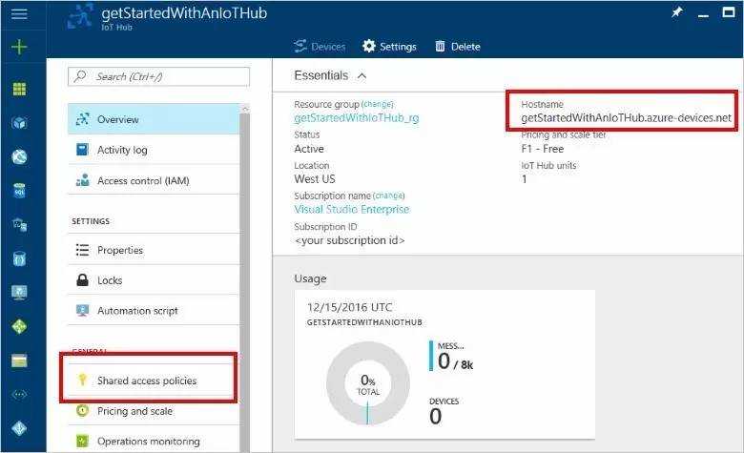
Task: Open the SQL databases sidebar icon
Action: pos(19,191)
